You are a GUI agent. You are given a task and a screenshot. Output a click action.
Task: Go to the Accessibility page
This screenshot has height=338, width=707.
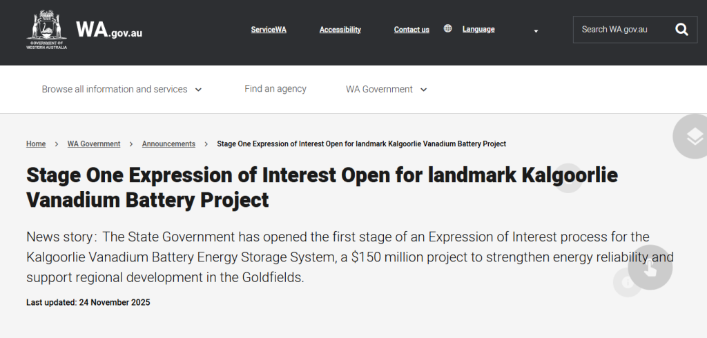[x=340, y=30]
